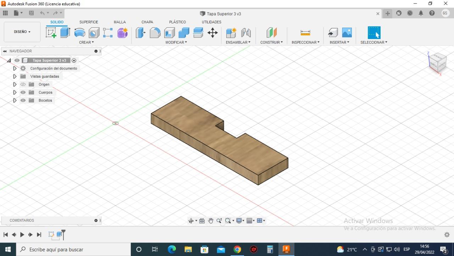Expand the Cuerpos node

[x=15, y=93]
